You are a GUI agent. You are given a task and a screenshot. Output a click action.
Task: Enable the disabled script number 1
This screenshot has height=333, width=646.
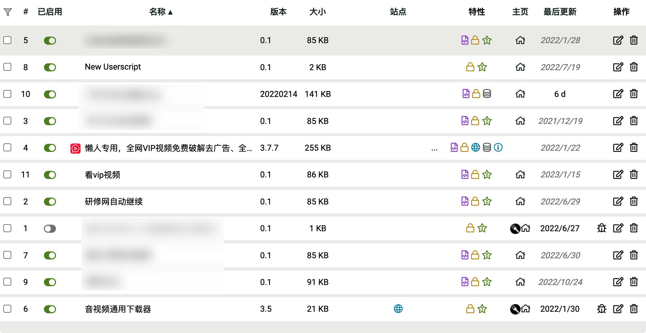click(50, 228)
